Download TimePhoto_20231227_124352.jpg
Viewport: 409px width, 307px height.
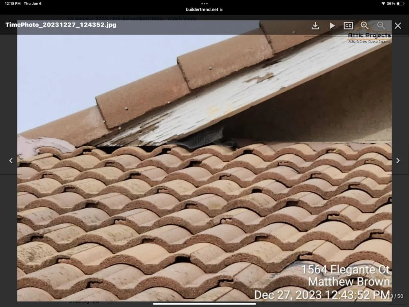click(x=315, y=25)
